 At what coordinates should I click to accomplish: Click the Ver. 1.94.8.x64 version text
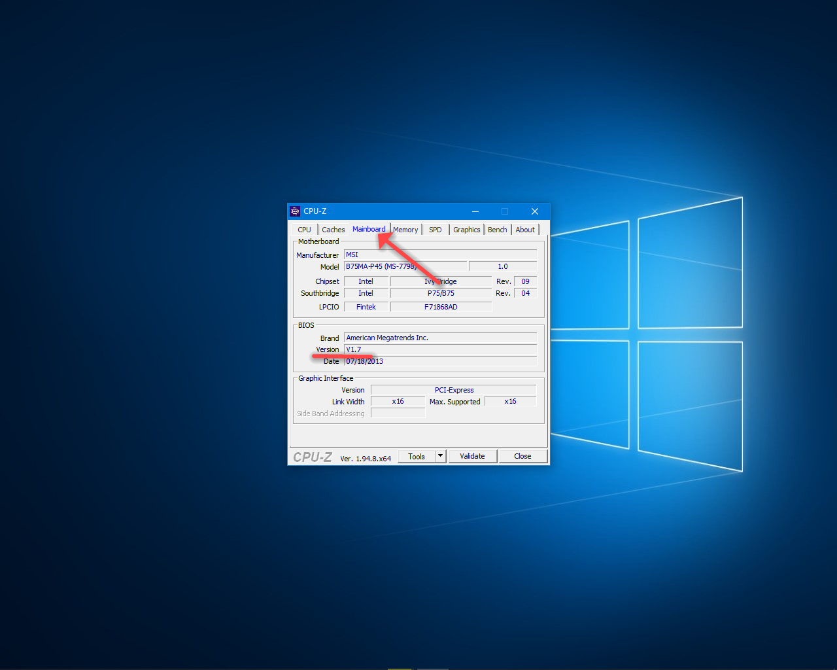pos(366,459)
